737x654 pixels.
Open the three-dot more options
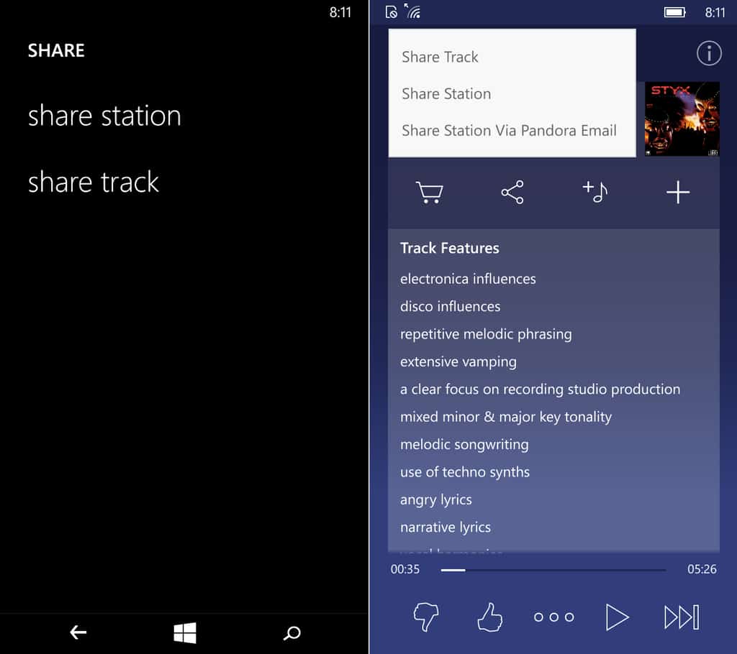[x=554, y=617]
